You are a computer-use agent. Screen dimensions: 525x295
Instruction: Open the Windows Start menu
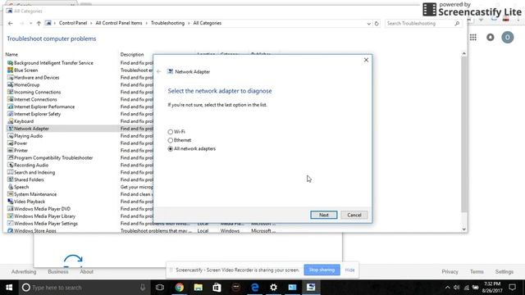[9, 288]
